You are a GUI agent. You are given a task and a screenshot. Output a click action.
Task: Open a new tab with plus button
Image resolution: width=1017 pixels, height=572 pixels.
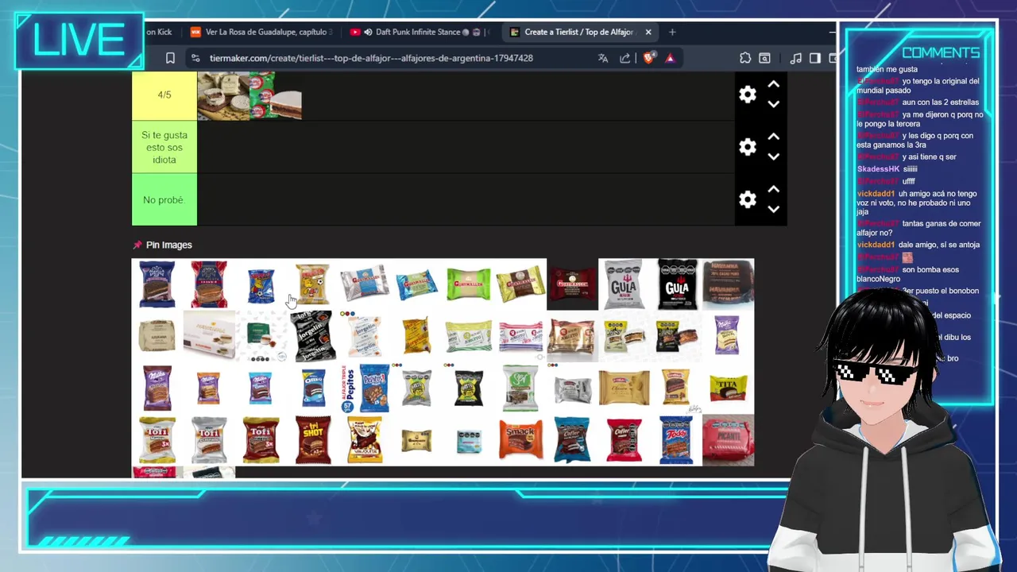[x=672, y=32]
